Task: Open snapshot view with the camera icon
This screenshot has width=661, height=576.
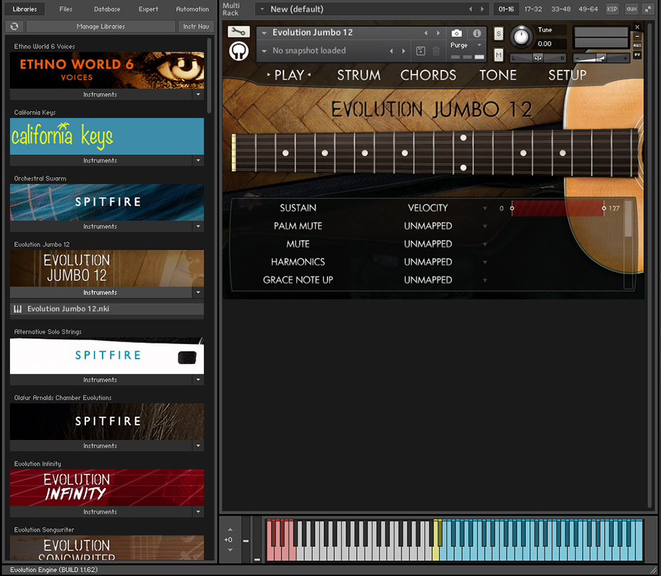Action: (456, 33)
